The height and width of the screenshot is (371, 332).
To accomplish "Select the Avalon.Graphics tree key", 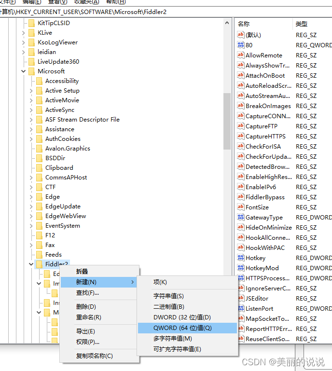I will pyautogui.click(x=68, y=149).
